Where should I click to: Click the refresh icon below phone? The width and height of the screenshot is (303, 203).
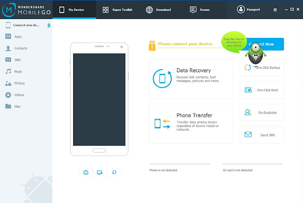click(114, 172)
